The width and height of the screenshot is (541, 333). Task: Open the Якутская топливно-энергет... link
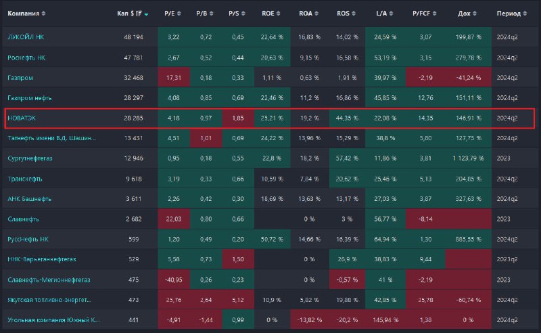point(49,300)
